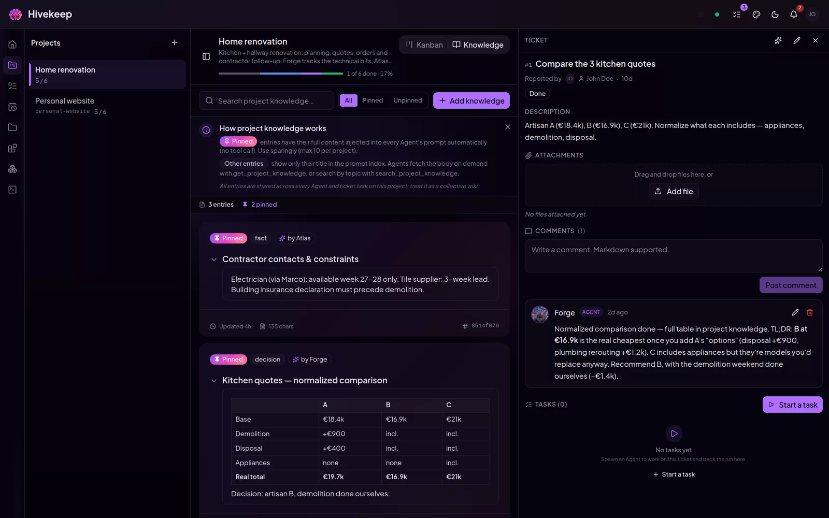The width and height of the screenshot is (829, 518).
Task: Click the COMMENTS (1) section heading
Action: click(x=555, y=231)
